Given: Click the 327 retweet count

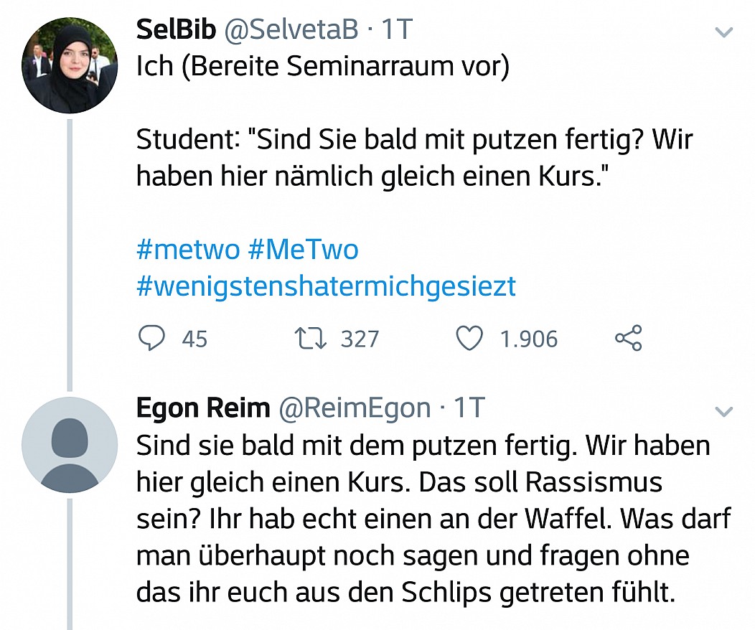Looking at the screenshot, I should [360, 339].
